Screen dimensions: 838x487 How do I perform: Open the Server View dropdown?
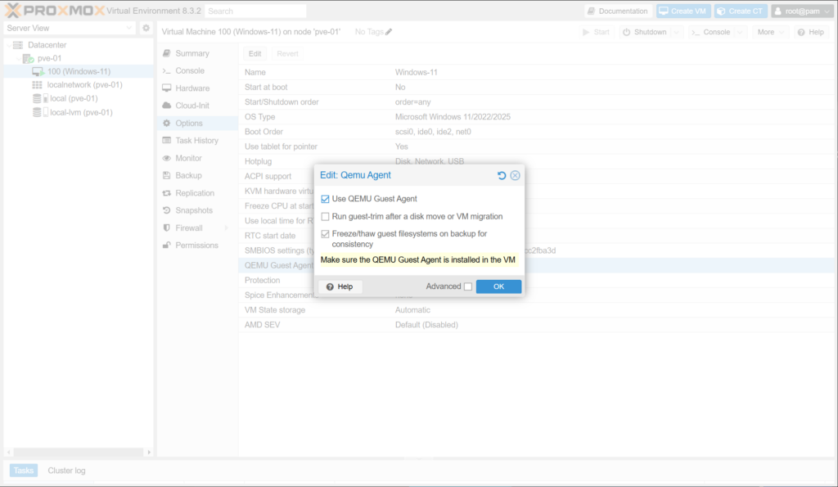pos(69,28)
